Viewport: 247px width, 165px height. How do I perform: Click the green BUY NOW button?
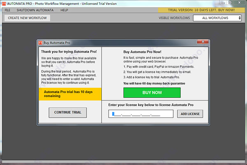152,93
